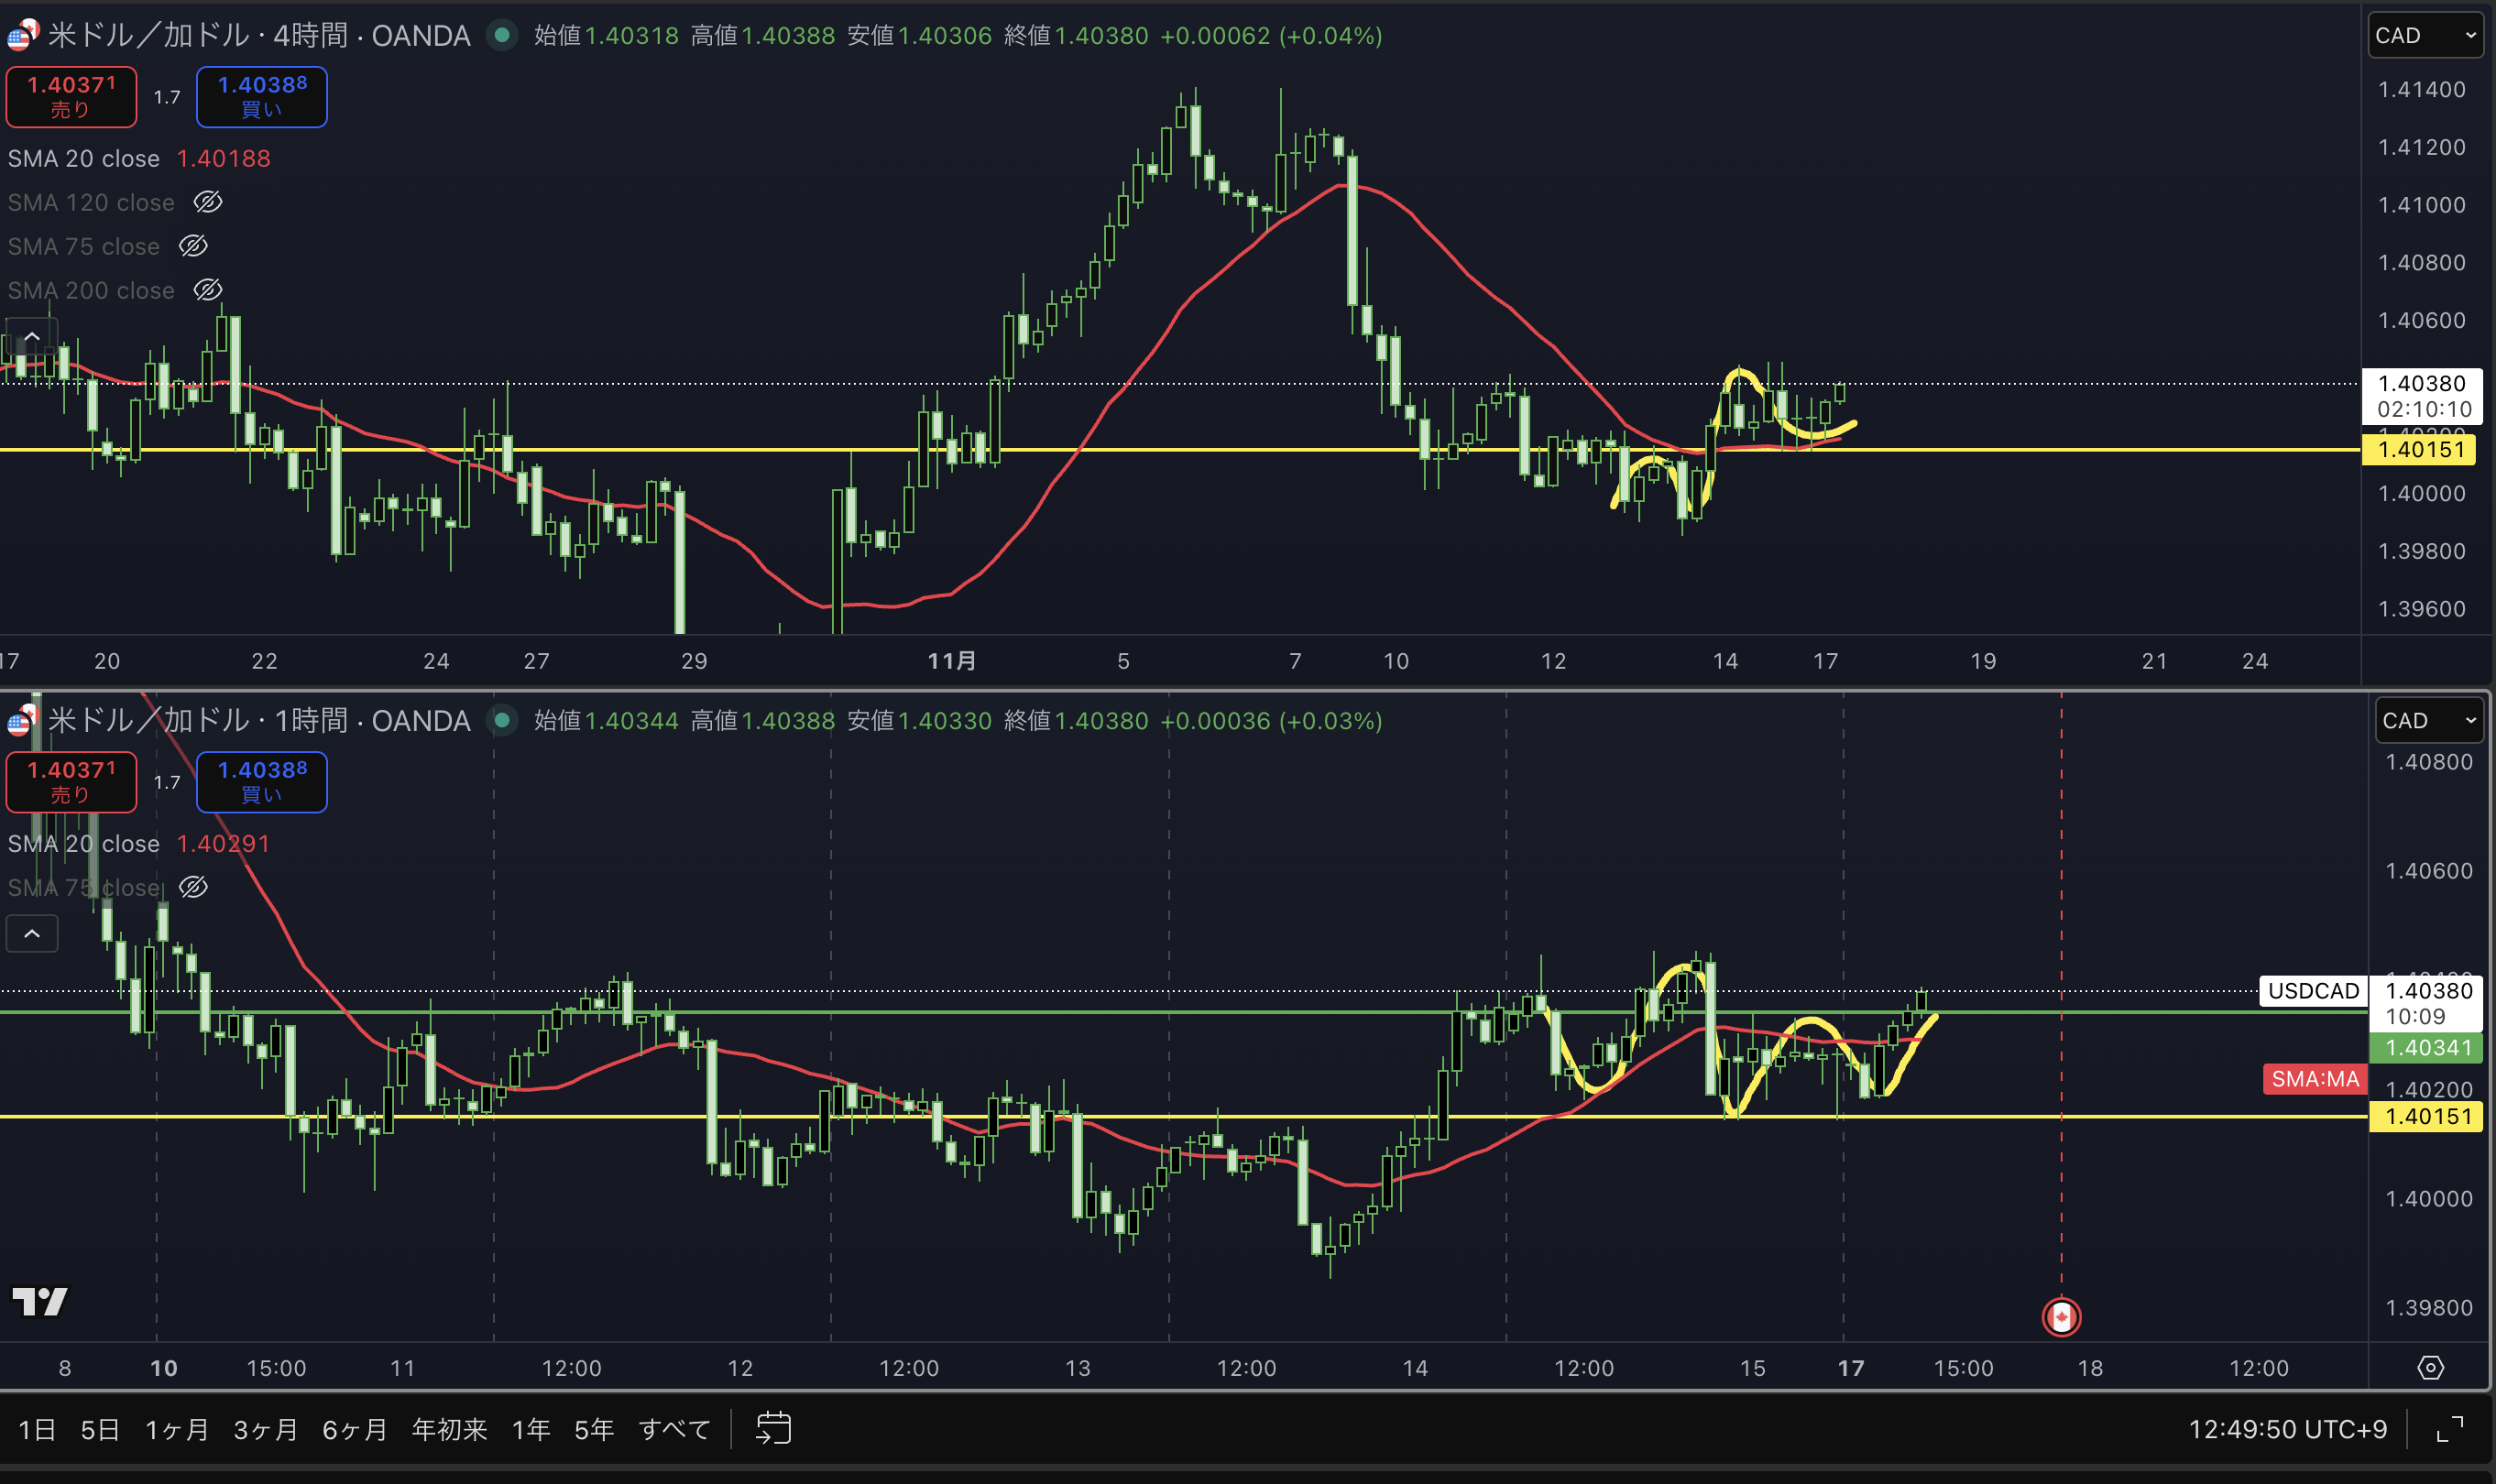Viewport: 2496px width, 1484px height.
Task: Select the 年初来 range option
Action: pyautogui.click(x=449, y=1429)
